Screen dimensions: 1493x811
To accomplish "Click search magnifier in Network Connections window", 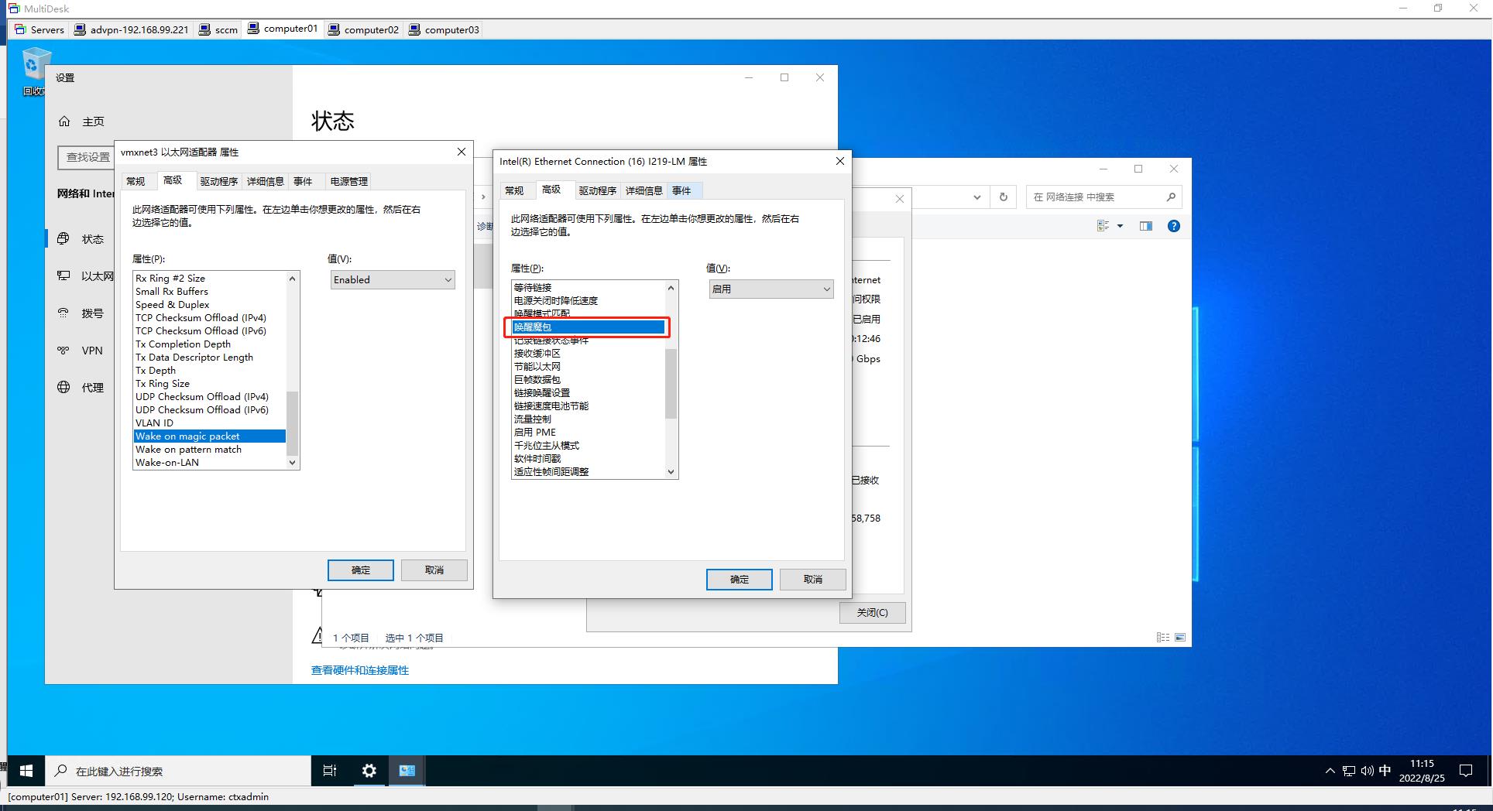I will [x=1171, y=197].
